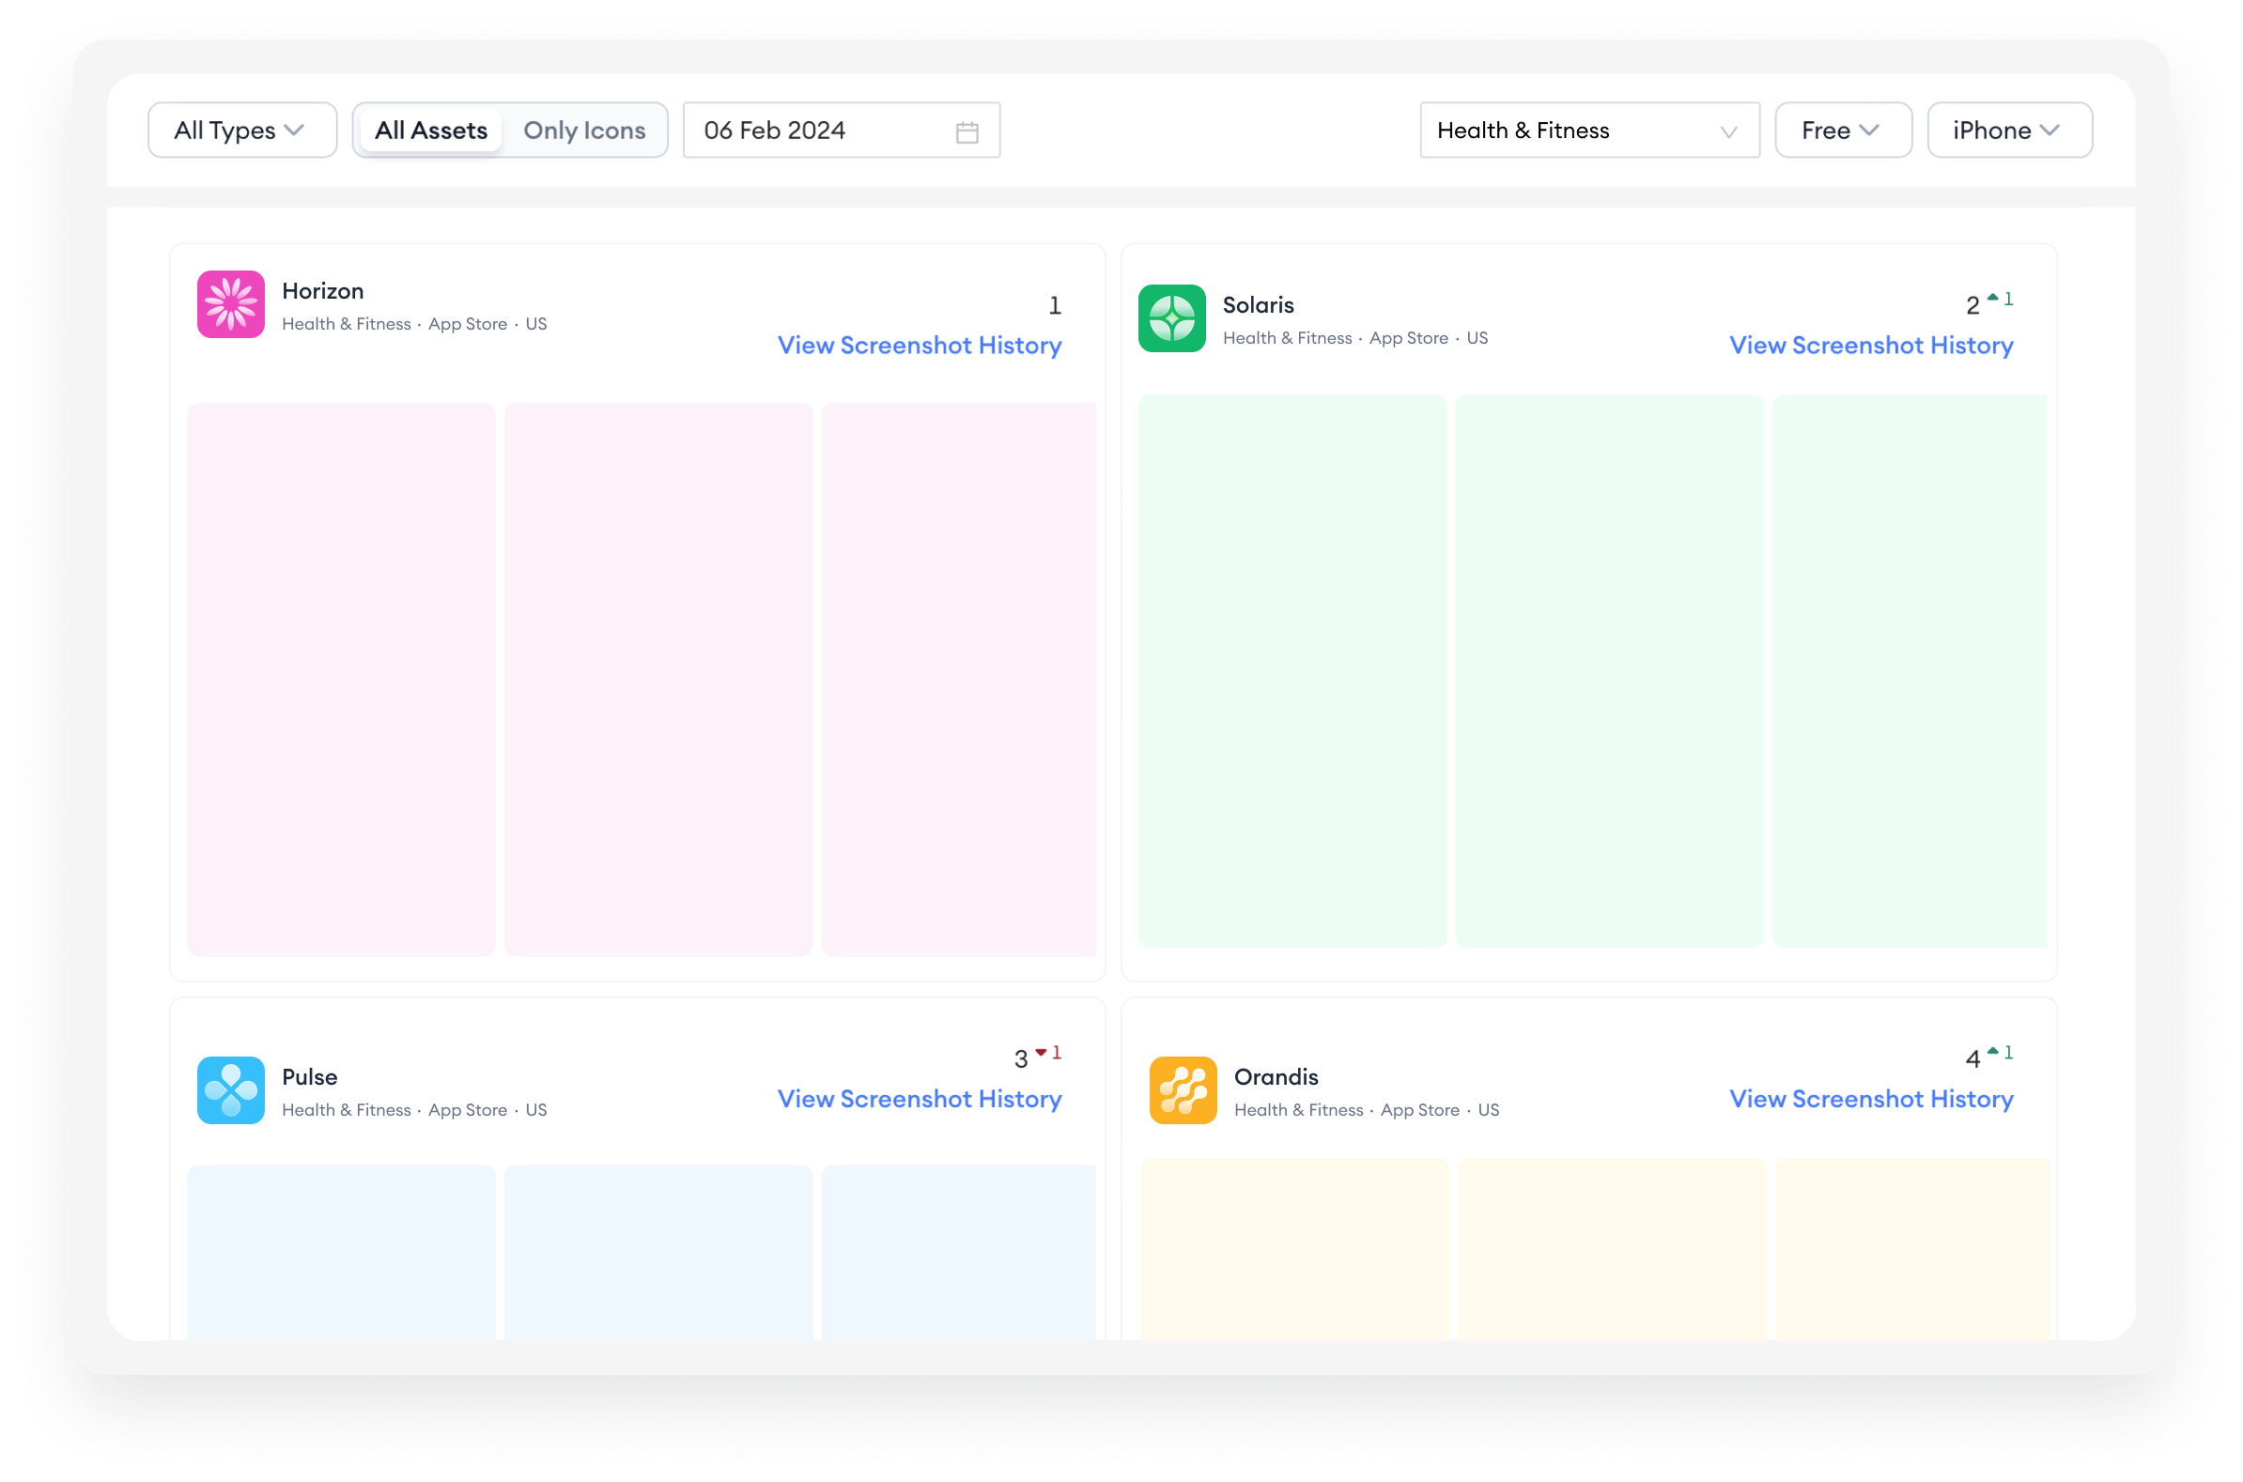The image size is (2243, 1482).
Task: Click Pulse's Health & Fitness App Store subtitle
Action: 414,1109
